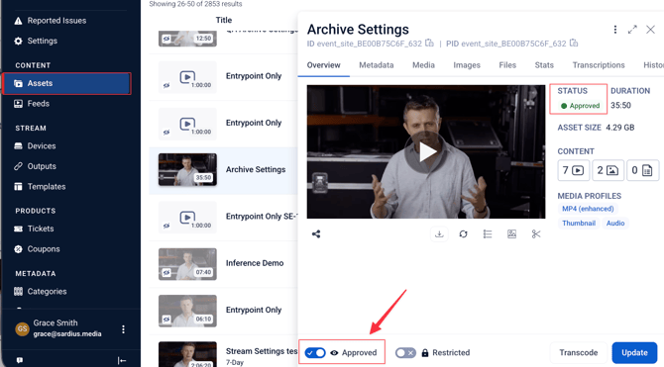The width and height of the screenshot is (664, 367).
Task: Open the Entrypoint Only SE asset
Action: [x=261, y=217]
